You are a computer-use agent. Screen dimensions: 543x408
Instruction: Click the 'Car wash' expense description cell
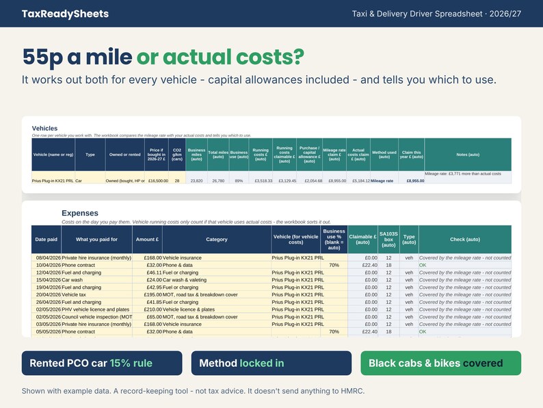[96, 280]
